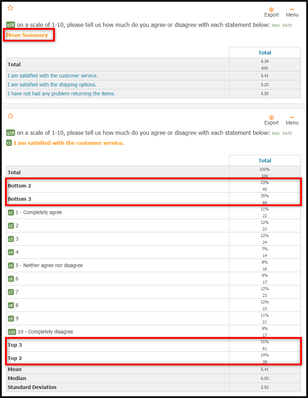Click Total row label in customer service table
308x398 pixels.
14,172
